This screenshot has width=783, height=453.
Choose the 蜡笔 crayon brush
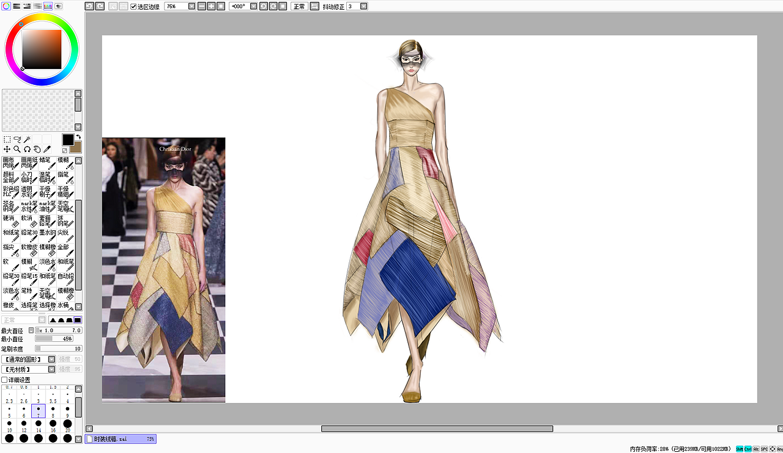(x=47, y=163)
